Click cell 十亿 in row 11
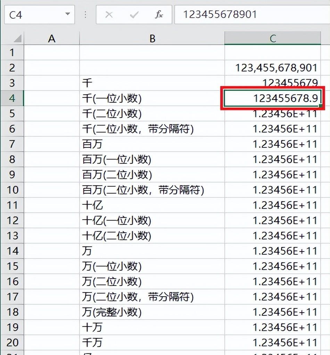Screen dimensions: 330x355 coord(152,205)
